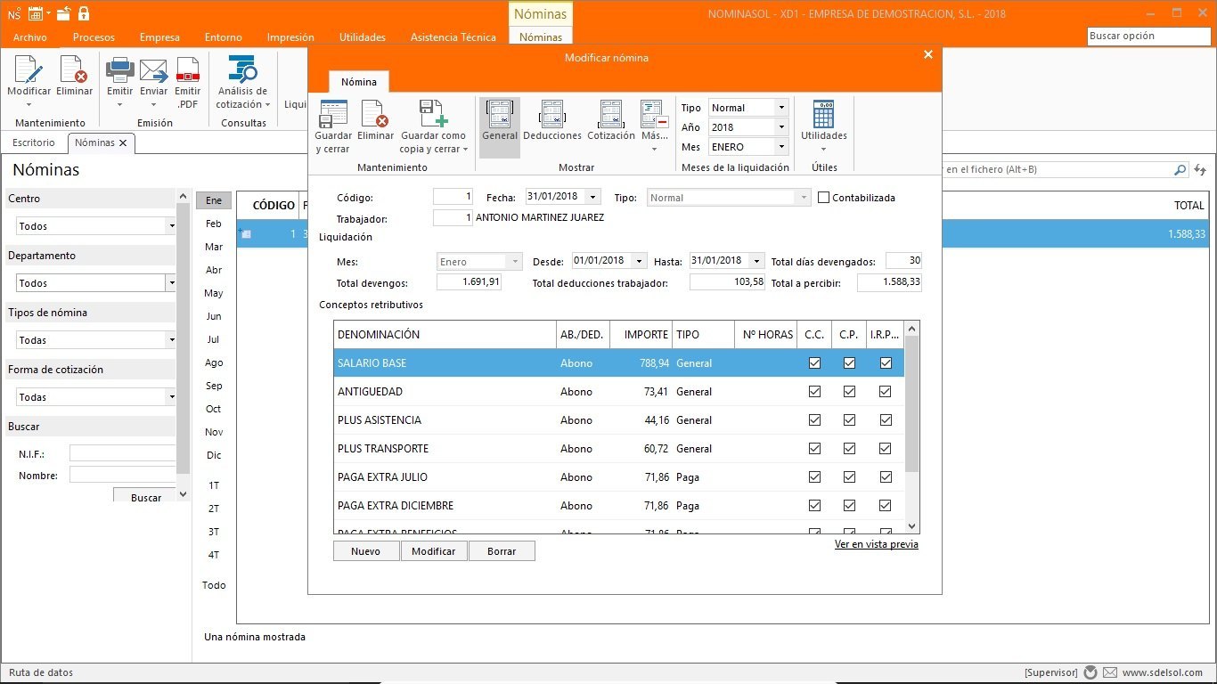The width and height of the screenshot is (1217, 684).
Task: Click the concepts table vertical scrollbar thumb
Action: [911, 405]
